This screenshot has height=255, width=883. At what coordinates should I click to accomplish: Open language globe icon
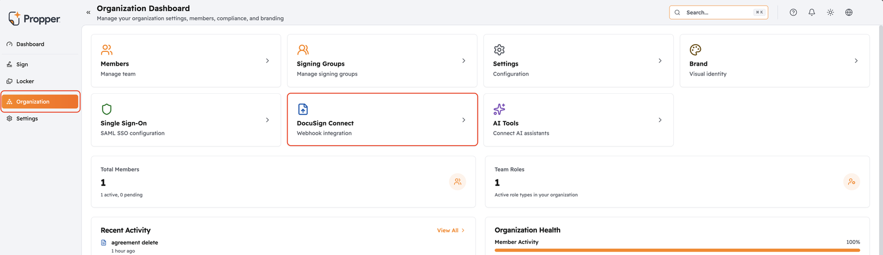pos(849,12)
